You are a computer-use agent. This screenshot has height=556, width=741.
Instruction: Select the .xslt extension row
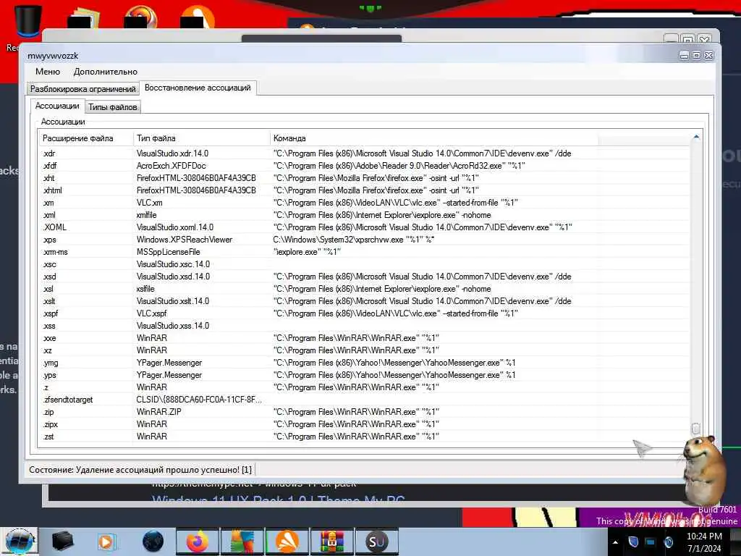[x=365, y=300]
